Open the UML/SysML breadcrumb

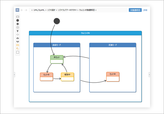(x=39, y=10)
